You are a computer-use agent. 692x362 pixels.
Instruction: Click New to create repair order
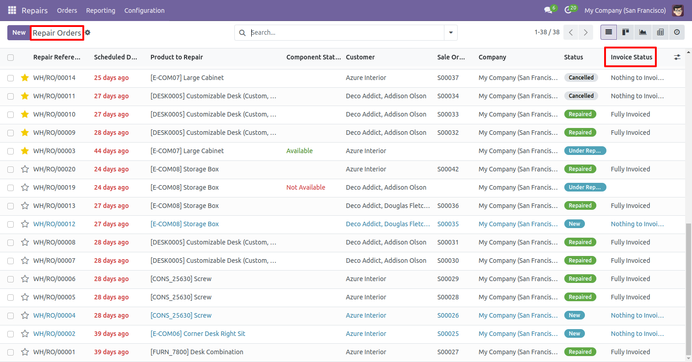pos(19,33)
